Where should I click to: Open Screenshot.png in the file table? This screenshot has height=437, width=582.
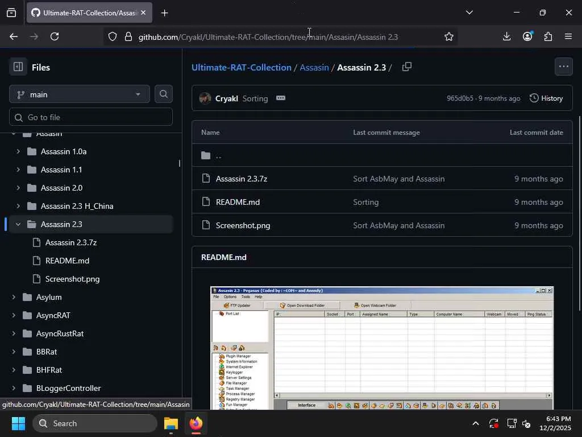pos(243,225)
